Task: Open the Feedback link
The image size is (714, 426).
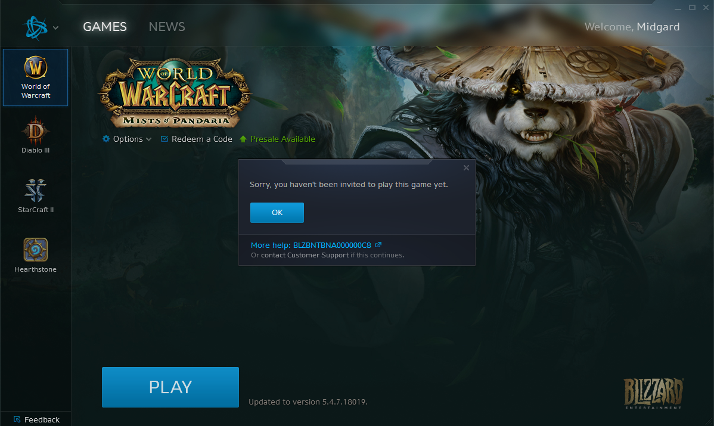Action: (x=42, y=419)
